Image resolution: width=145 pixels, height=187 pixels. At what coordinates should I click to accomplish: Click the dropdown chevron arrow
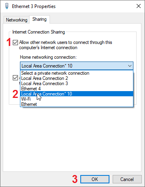[x=130, y=66]
